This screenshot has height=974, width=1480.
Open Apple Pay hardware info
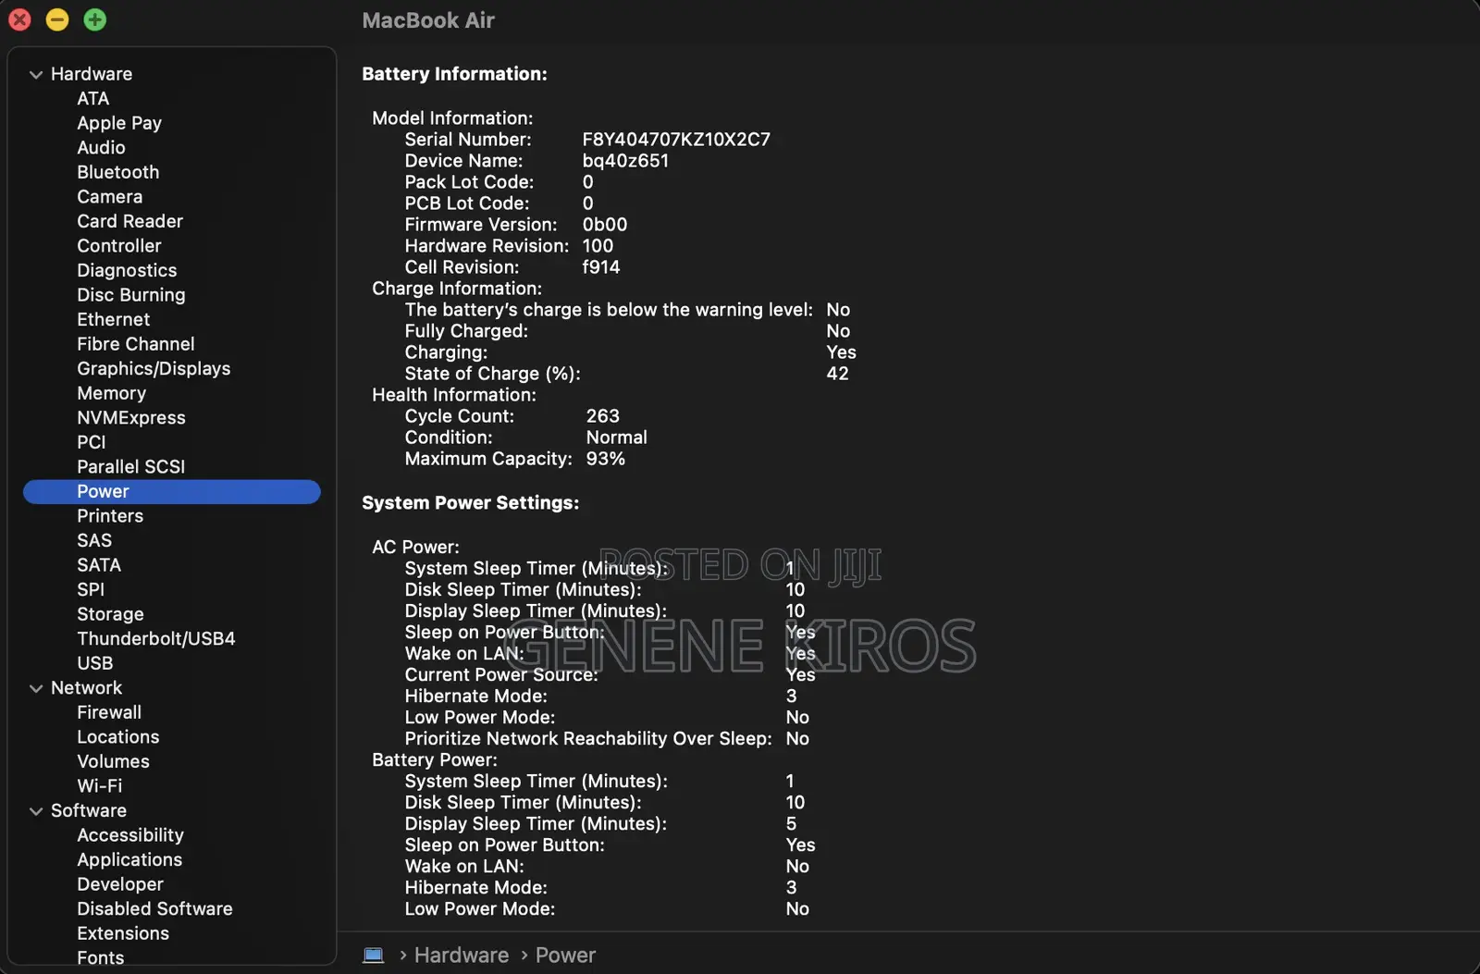click(x=119, y=123)
